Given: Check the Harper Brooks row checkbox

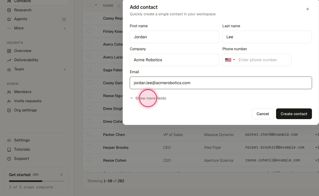Looking at the screenshot, I should [x=89, y=147].
